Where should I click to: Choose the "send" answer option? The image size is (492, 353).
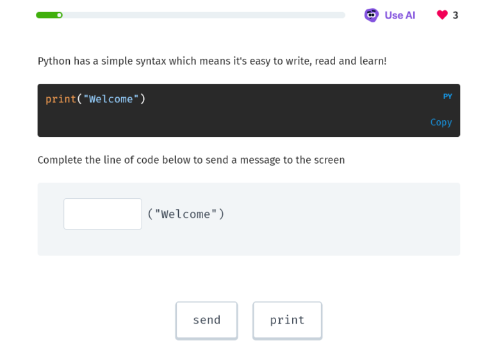tap(206, 320)
